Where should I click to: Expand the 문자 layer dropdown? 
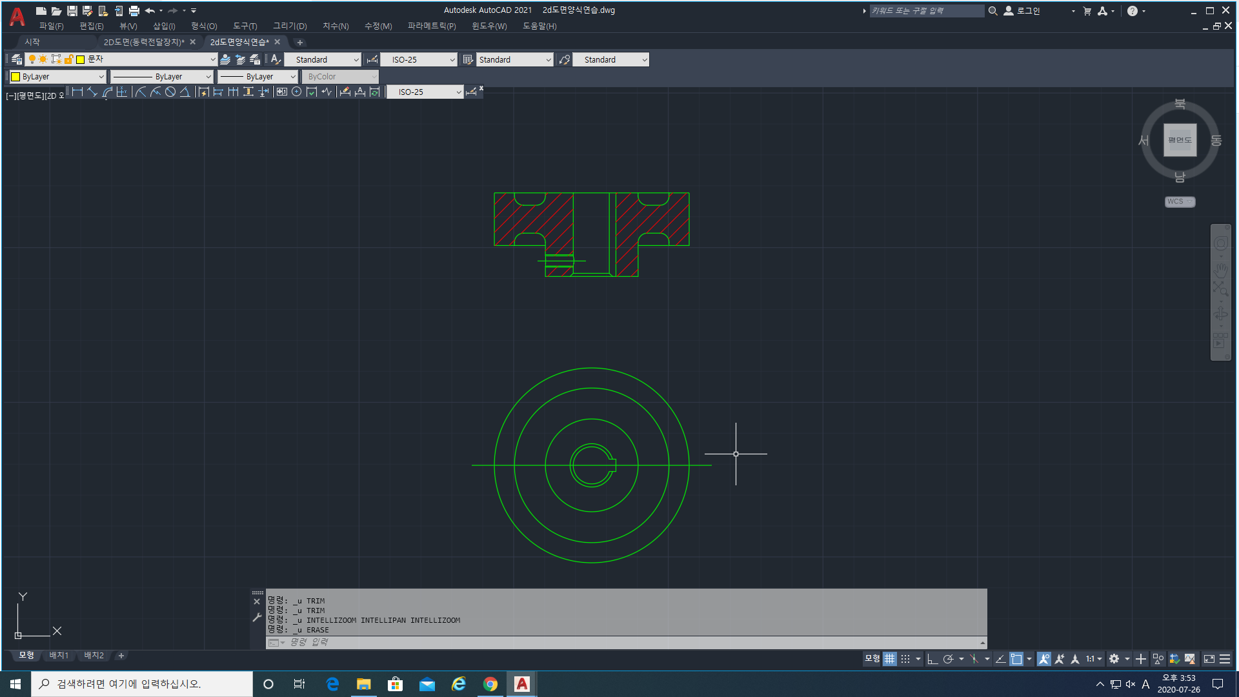pyautogui.click(x=213, y=59)
